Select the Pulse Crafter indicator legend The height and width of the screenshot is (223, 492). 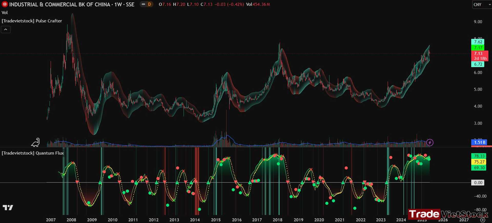(x=32, y=21)
